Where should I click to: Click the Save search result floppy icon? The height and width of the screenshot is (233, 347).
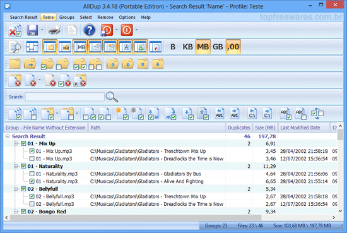[32, 30]
